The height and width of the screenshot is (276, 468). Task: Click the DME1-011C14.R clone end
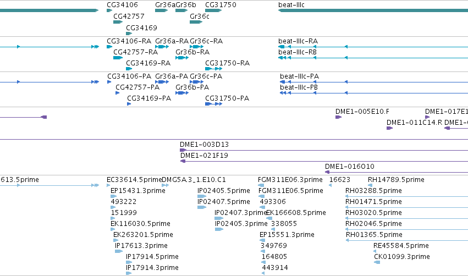(x=389, y=128)
